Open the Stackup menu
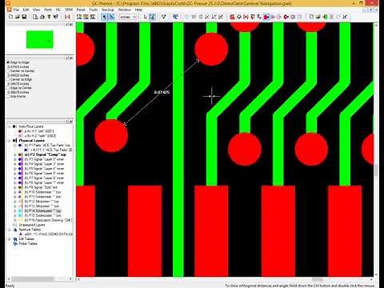This screenshot has height=288, width=384. pos(108,10)
